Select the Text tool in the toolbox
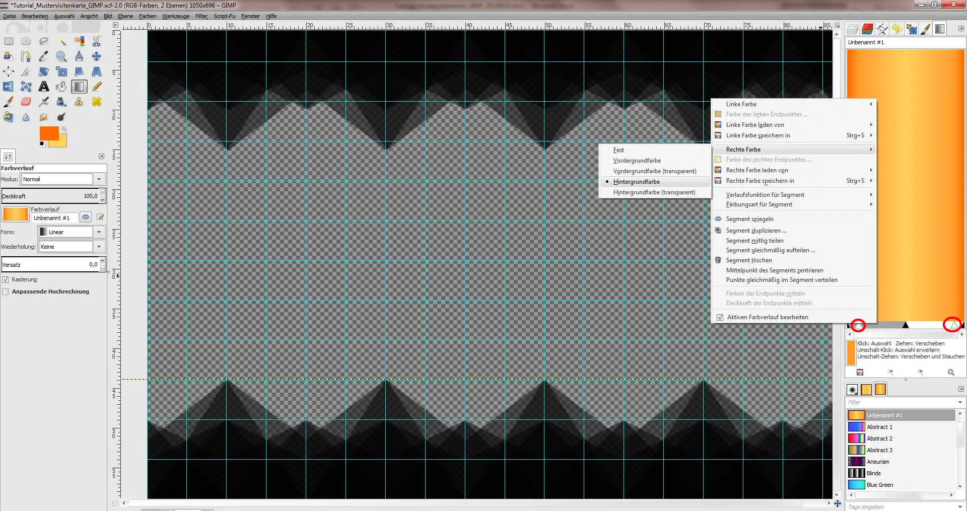This screenshot has height=511, width=967. 44,87
